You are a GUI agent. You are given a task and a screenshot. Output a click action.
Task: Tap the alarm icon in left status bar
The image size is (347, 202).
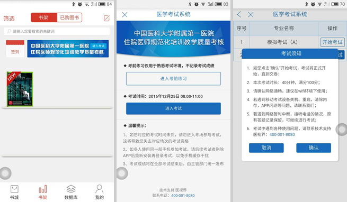click(80, 4)
